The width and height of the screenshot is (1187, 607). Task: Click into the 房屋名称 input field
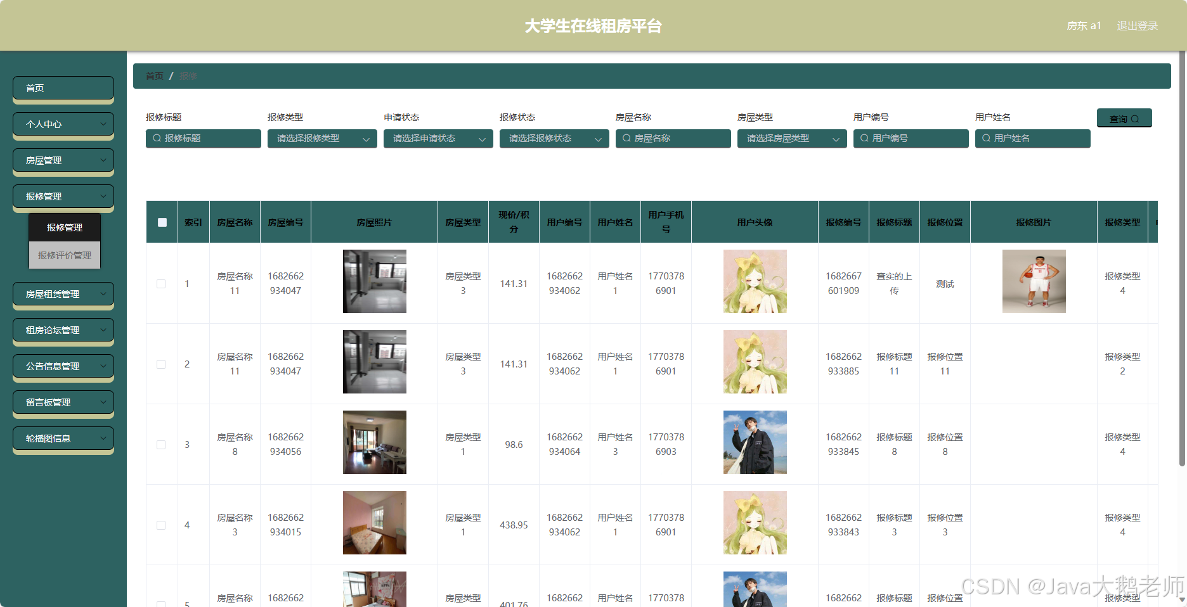pos(673,139)
